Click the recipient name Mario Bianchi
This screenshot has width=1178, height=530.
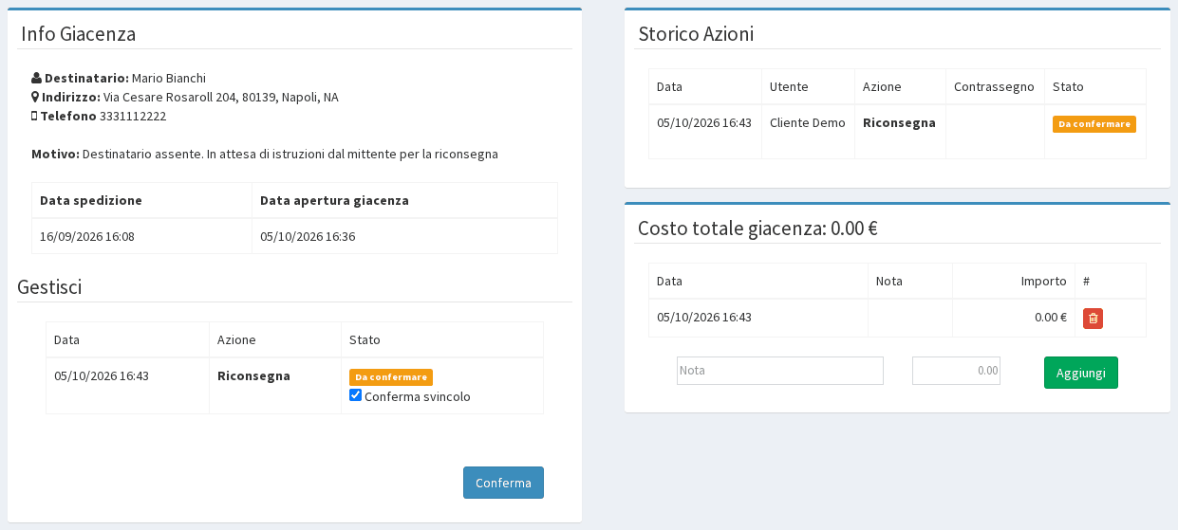click(169, 78)
